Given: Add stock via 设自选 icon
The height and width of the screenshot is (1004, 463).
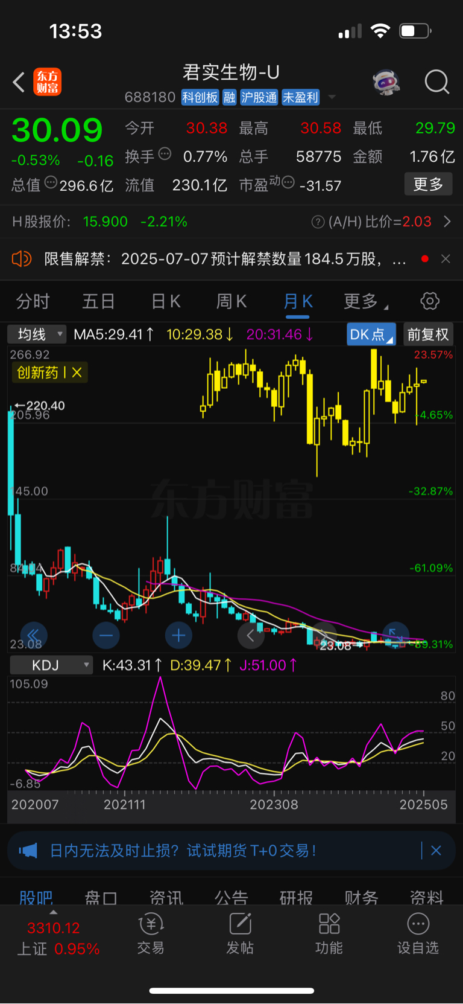Looking at the screenshot, I should (418, 934).
